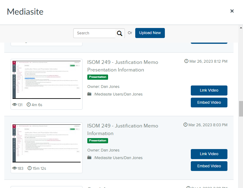Click the scrollbar up arrow

[x=241, y=28]
